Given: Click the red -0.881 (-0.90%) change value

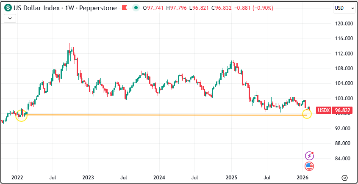Looking at the screenshot, I should click(x=255, y=8).
